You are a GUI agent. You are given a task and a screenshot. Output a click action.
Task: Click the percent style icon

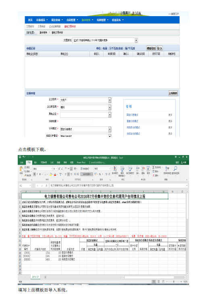[100, 174]
